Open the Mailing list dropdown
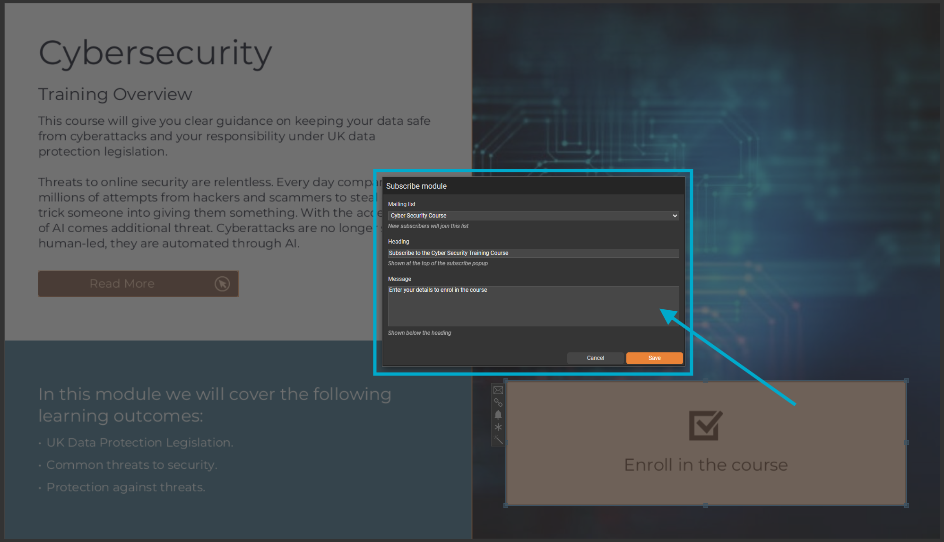The image size is (944, 542). [x=533, y=216]
